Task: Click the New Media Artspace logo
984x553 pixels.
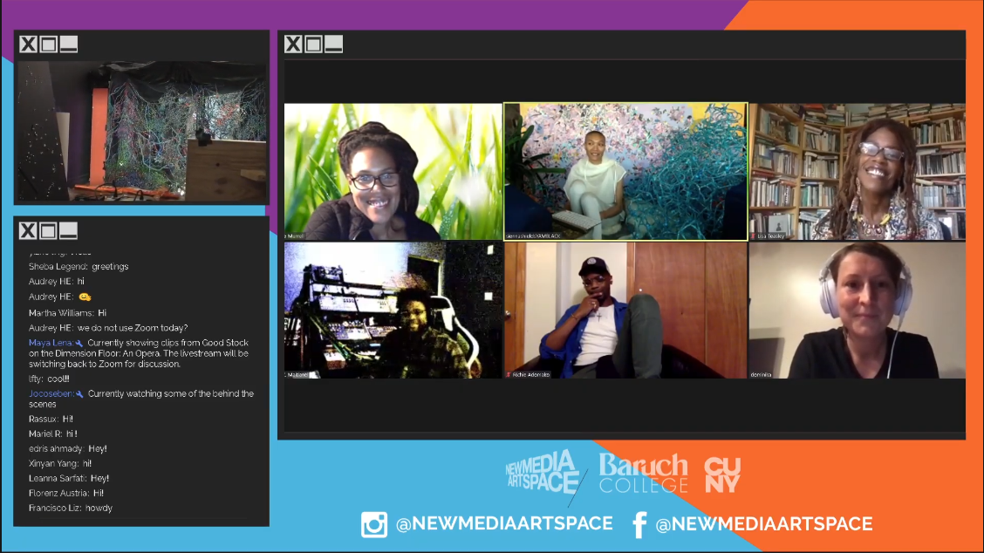Action: click(543, 472)
